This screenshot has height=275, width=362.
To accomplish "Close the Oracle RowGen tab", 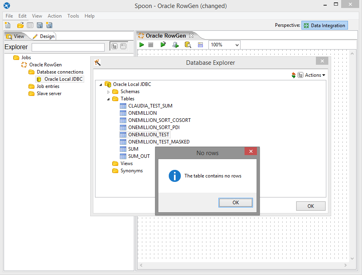I will pos(191,36).
